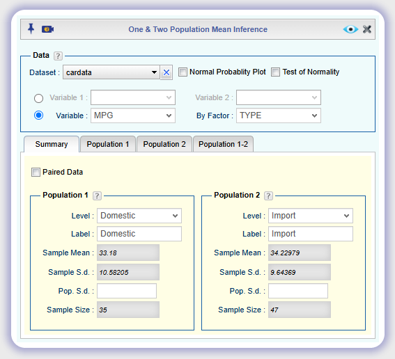
Task: Click the Population 1 Pop. S.d. field
Action: [x=127, y=291]
